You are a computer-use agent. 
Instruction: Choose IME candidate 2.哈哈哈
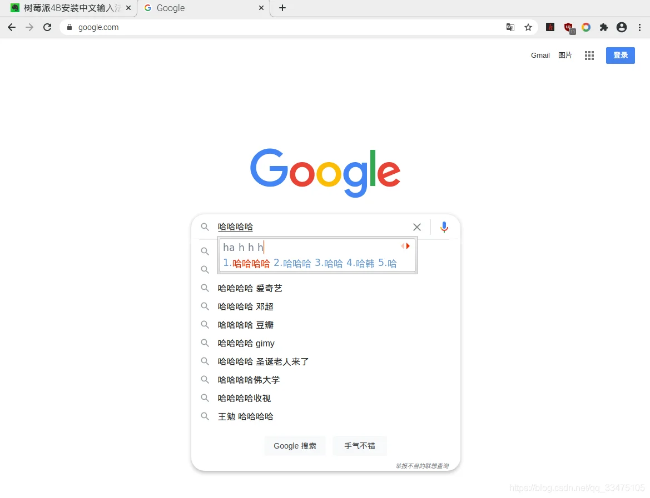click(x=292, y=263)
